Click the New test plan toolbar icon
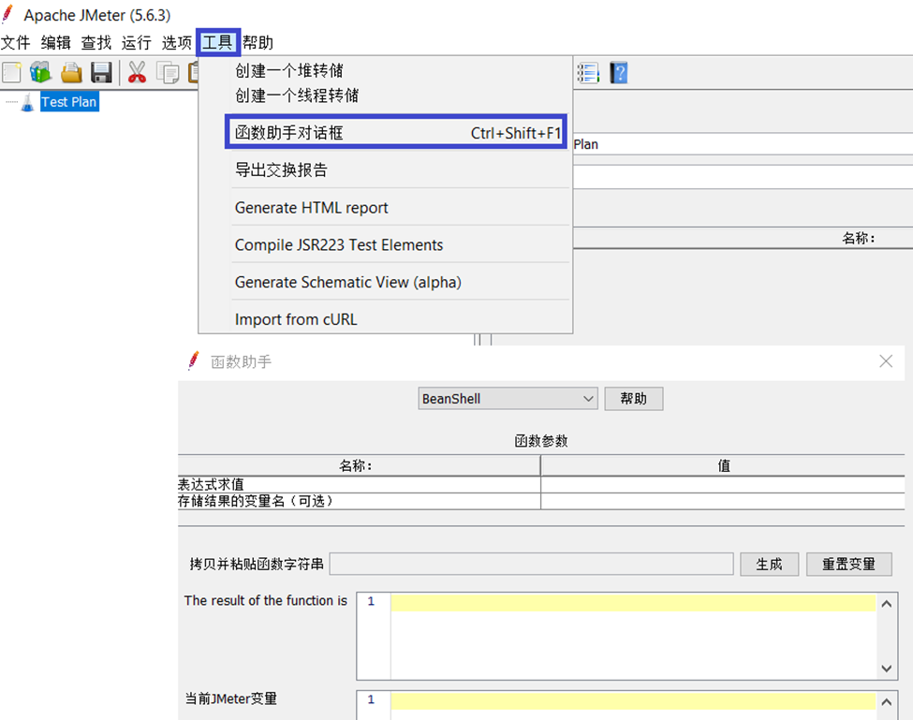Image resolution: width=913 pixels, height=720 pixels. [11, 73]
